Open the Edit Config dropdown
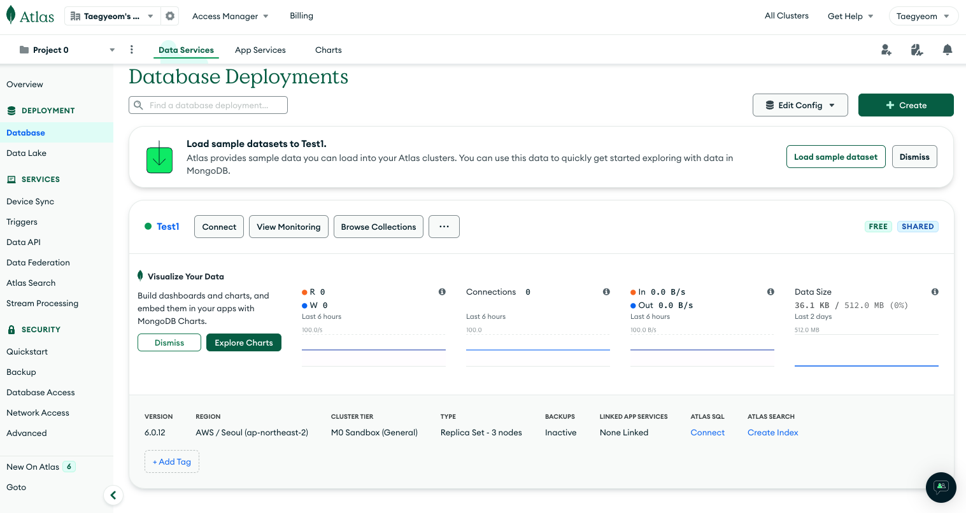Screen dimensions: 966x513 pos(800,105)
